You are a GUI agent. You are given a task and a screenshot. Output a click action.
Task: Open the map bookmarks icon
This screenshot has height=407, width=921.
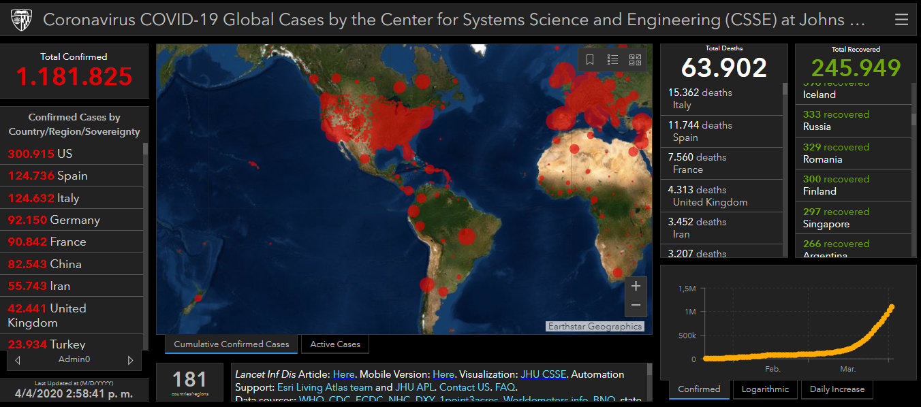point(590,60)
